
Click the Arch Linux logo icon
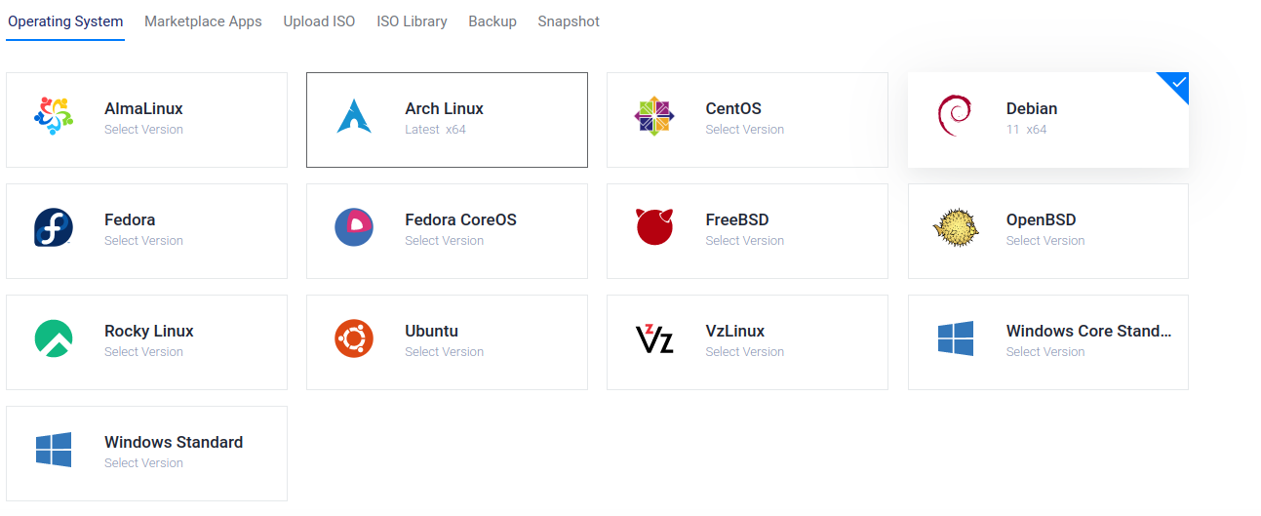pos(354,117)
